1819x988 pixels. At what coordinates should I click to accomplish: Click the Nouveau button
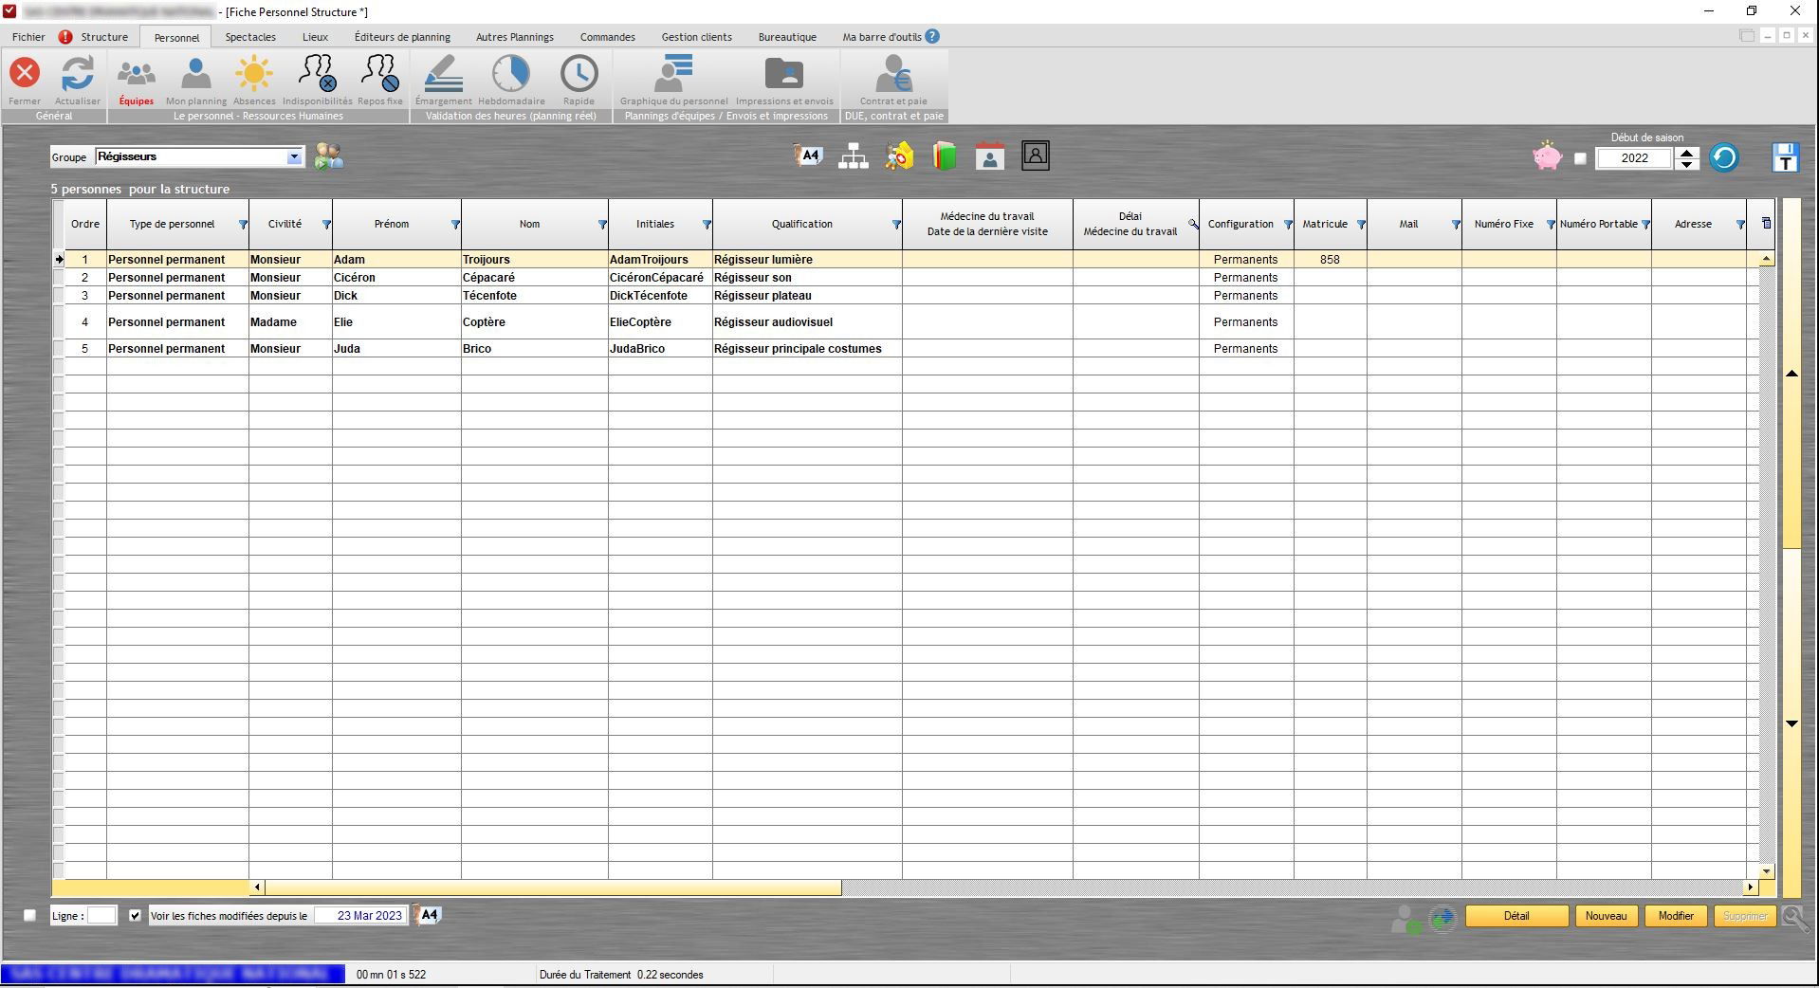click(1606, 916)
